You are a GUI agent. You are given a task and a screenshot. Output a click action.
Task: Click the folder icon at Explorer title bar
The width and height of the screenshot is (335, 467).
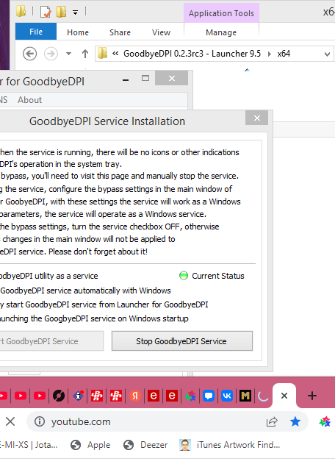21,11
